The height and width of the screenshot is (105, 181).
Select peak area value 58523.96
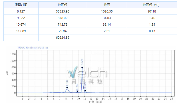(63, 11)
